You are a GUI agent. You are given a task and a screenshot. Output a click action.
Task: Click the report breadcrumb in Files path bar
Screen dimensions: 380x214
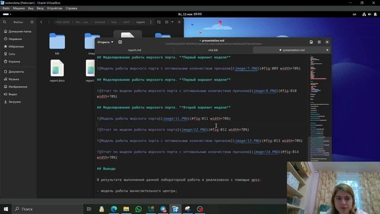141,22
